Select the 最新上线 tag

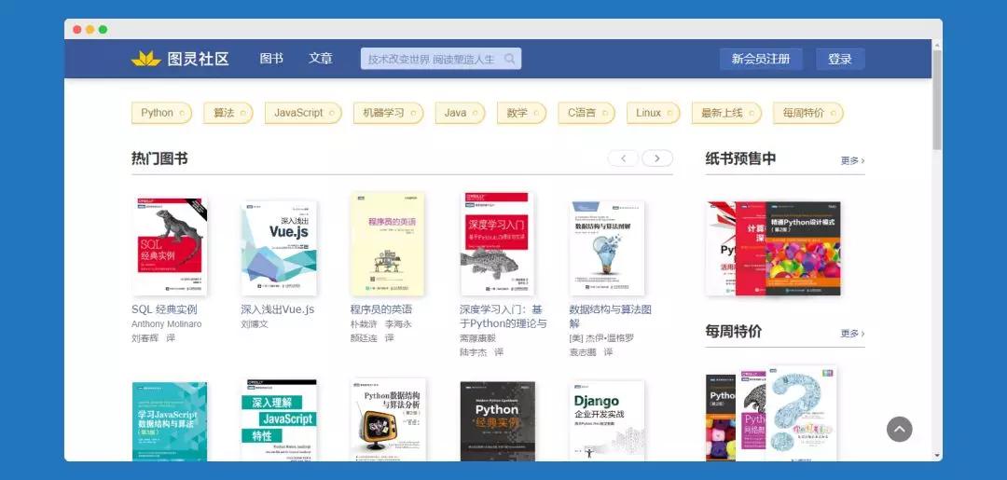tap(726, 113)
